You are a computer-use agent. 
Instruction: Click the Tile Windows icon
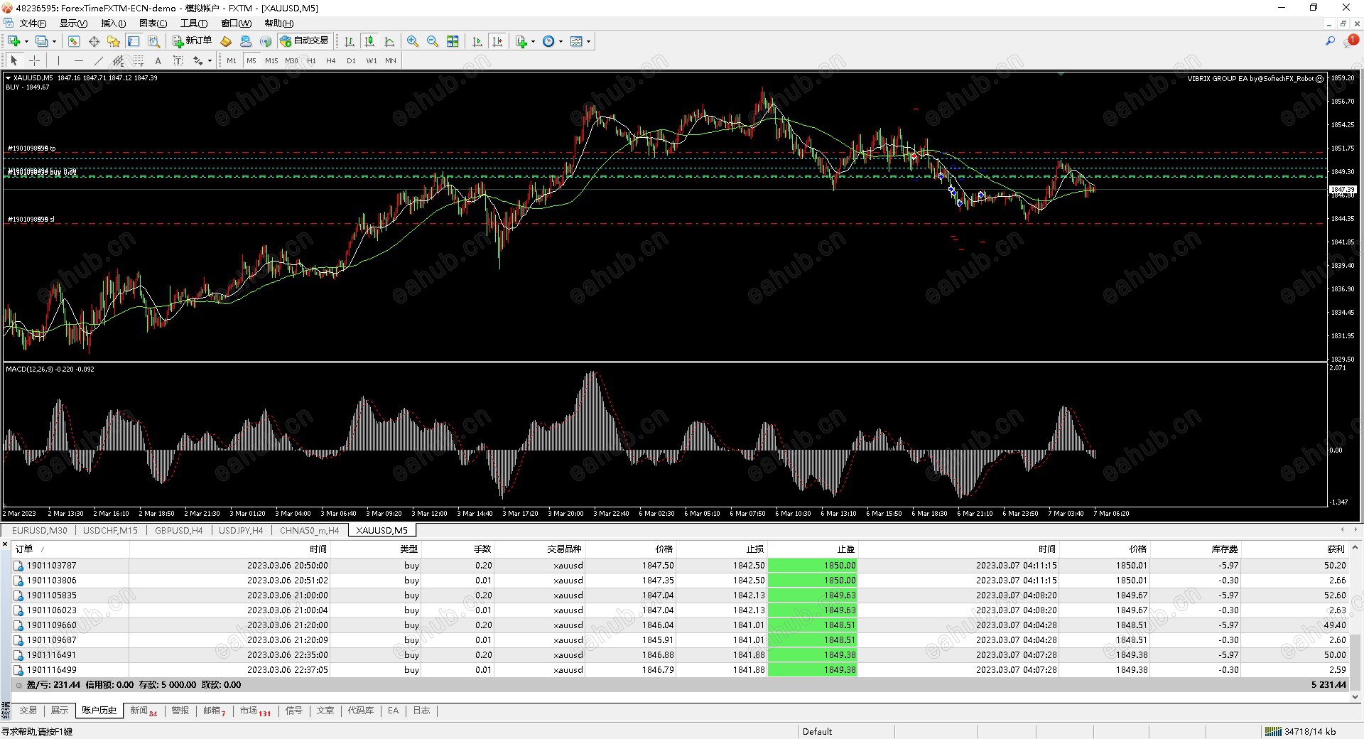(x=453, y=41)
